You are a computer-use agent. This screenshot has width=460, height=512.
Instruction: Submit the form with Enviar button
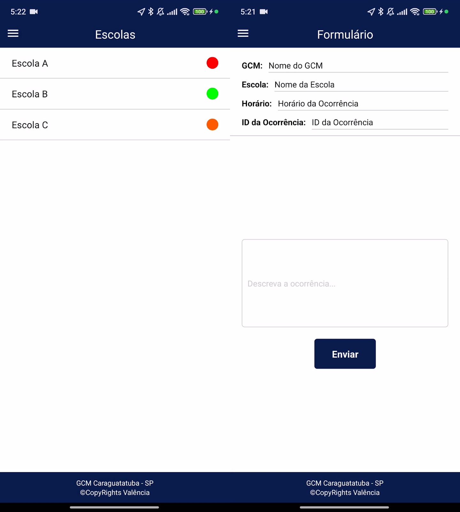(345, 354)
